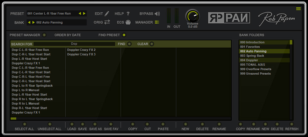The height and width of the screenshot is (137, 308).
Task: Click the Rob Papen signature logo
Action: pyautogui.click(x=276, y=19)
